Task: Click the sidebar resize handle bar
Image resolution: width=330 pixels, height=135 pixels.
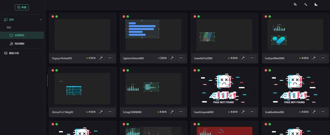Action: click(x=47, y=80)
